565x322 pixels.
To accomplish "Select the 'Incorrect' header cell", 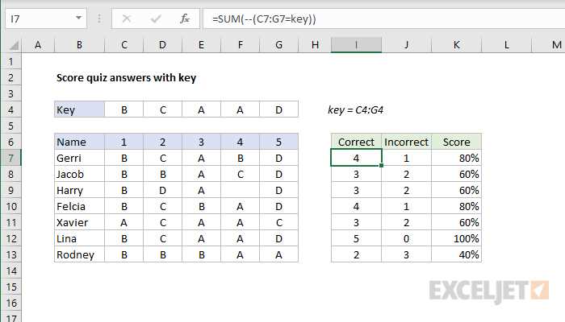I will click(x=406, y=142).
